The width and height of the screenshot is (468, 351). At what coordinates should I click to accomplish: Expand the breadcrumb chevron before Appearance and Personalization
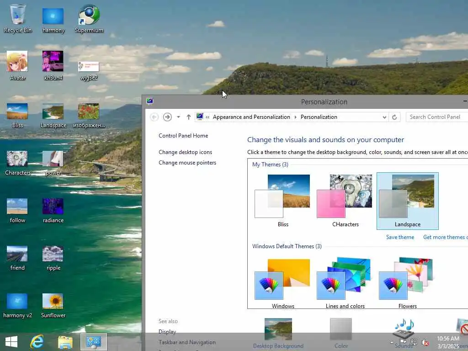tap(207, 117)
